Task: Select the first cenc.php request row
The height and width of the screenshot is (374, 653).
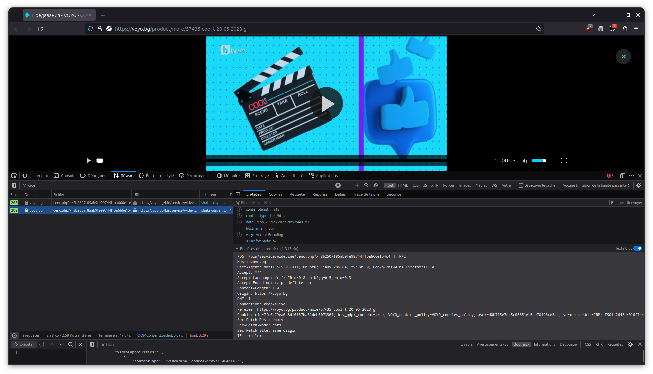Action: coord(121,203)
